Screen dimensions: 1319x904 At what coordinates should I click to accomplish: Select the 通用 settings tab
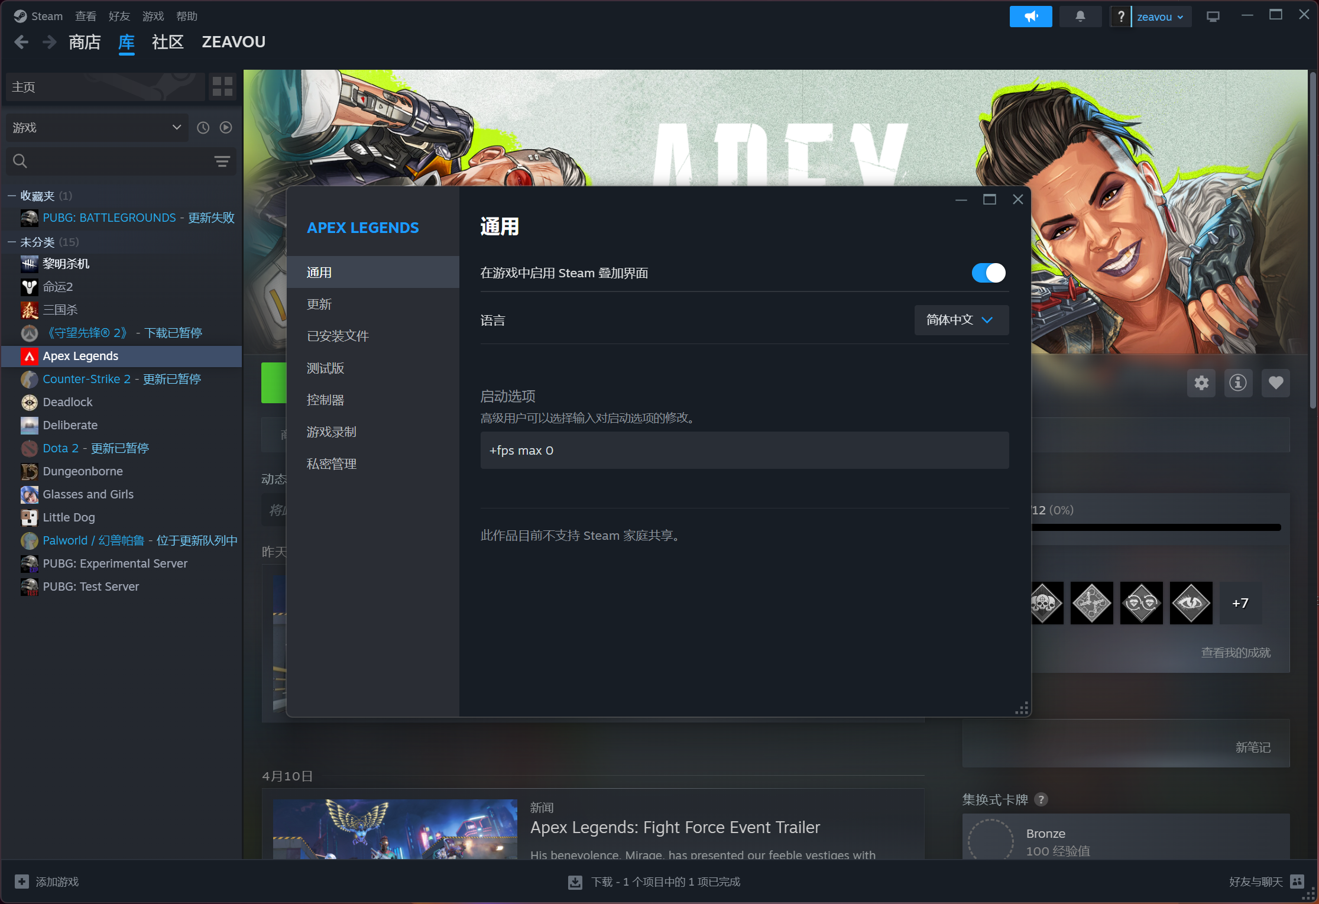pos(372,273)
